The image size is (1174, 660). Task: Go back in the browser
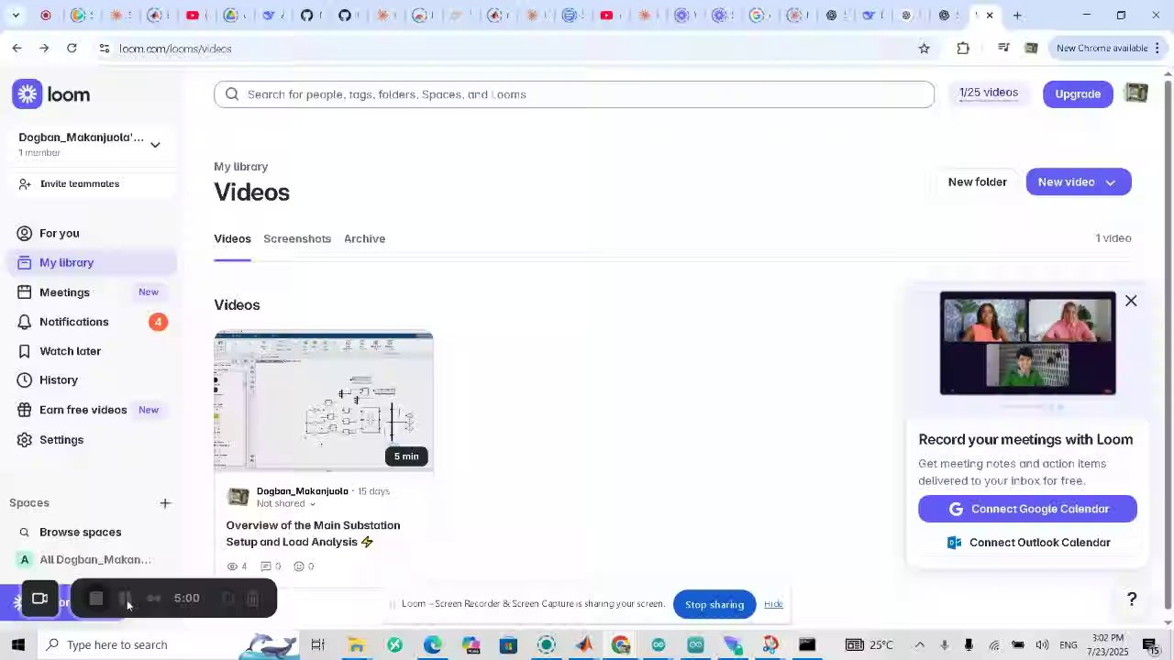tap(17, 48)
